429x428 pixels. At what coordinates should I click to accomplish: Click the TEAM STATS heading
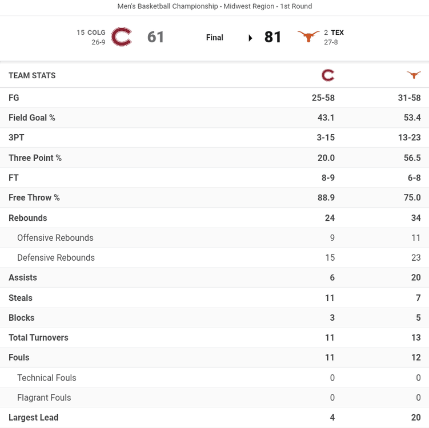click(32, 75)
